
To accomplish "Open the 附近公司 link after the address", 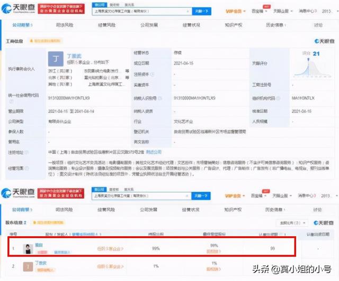I will click(x=154, y=152).
